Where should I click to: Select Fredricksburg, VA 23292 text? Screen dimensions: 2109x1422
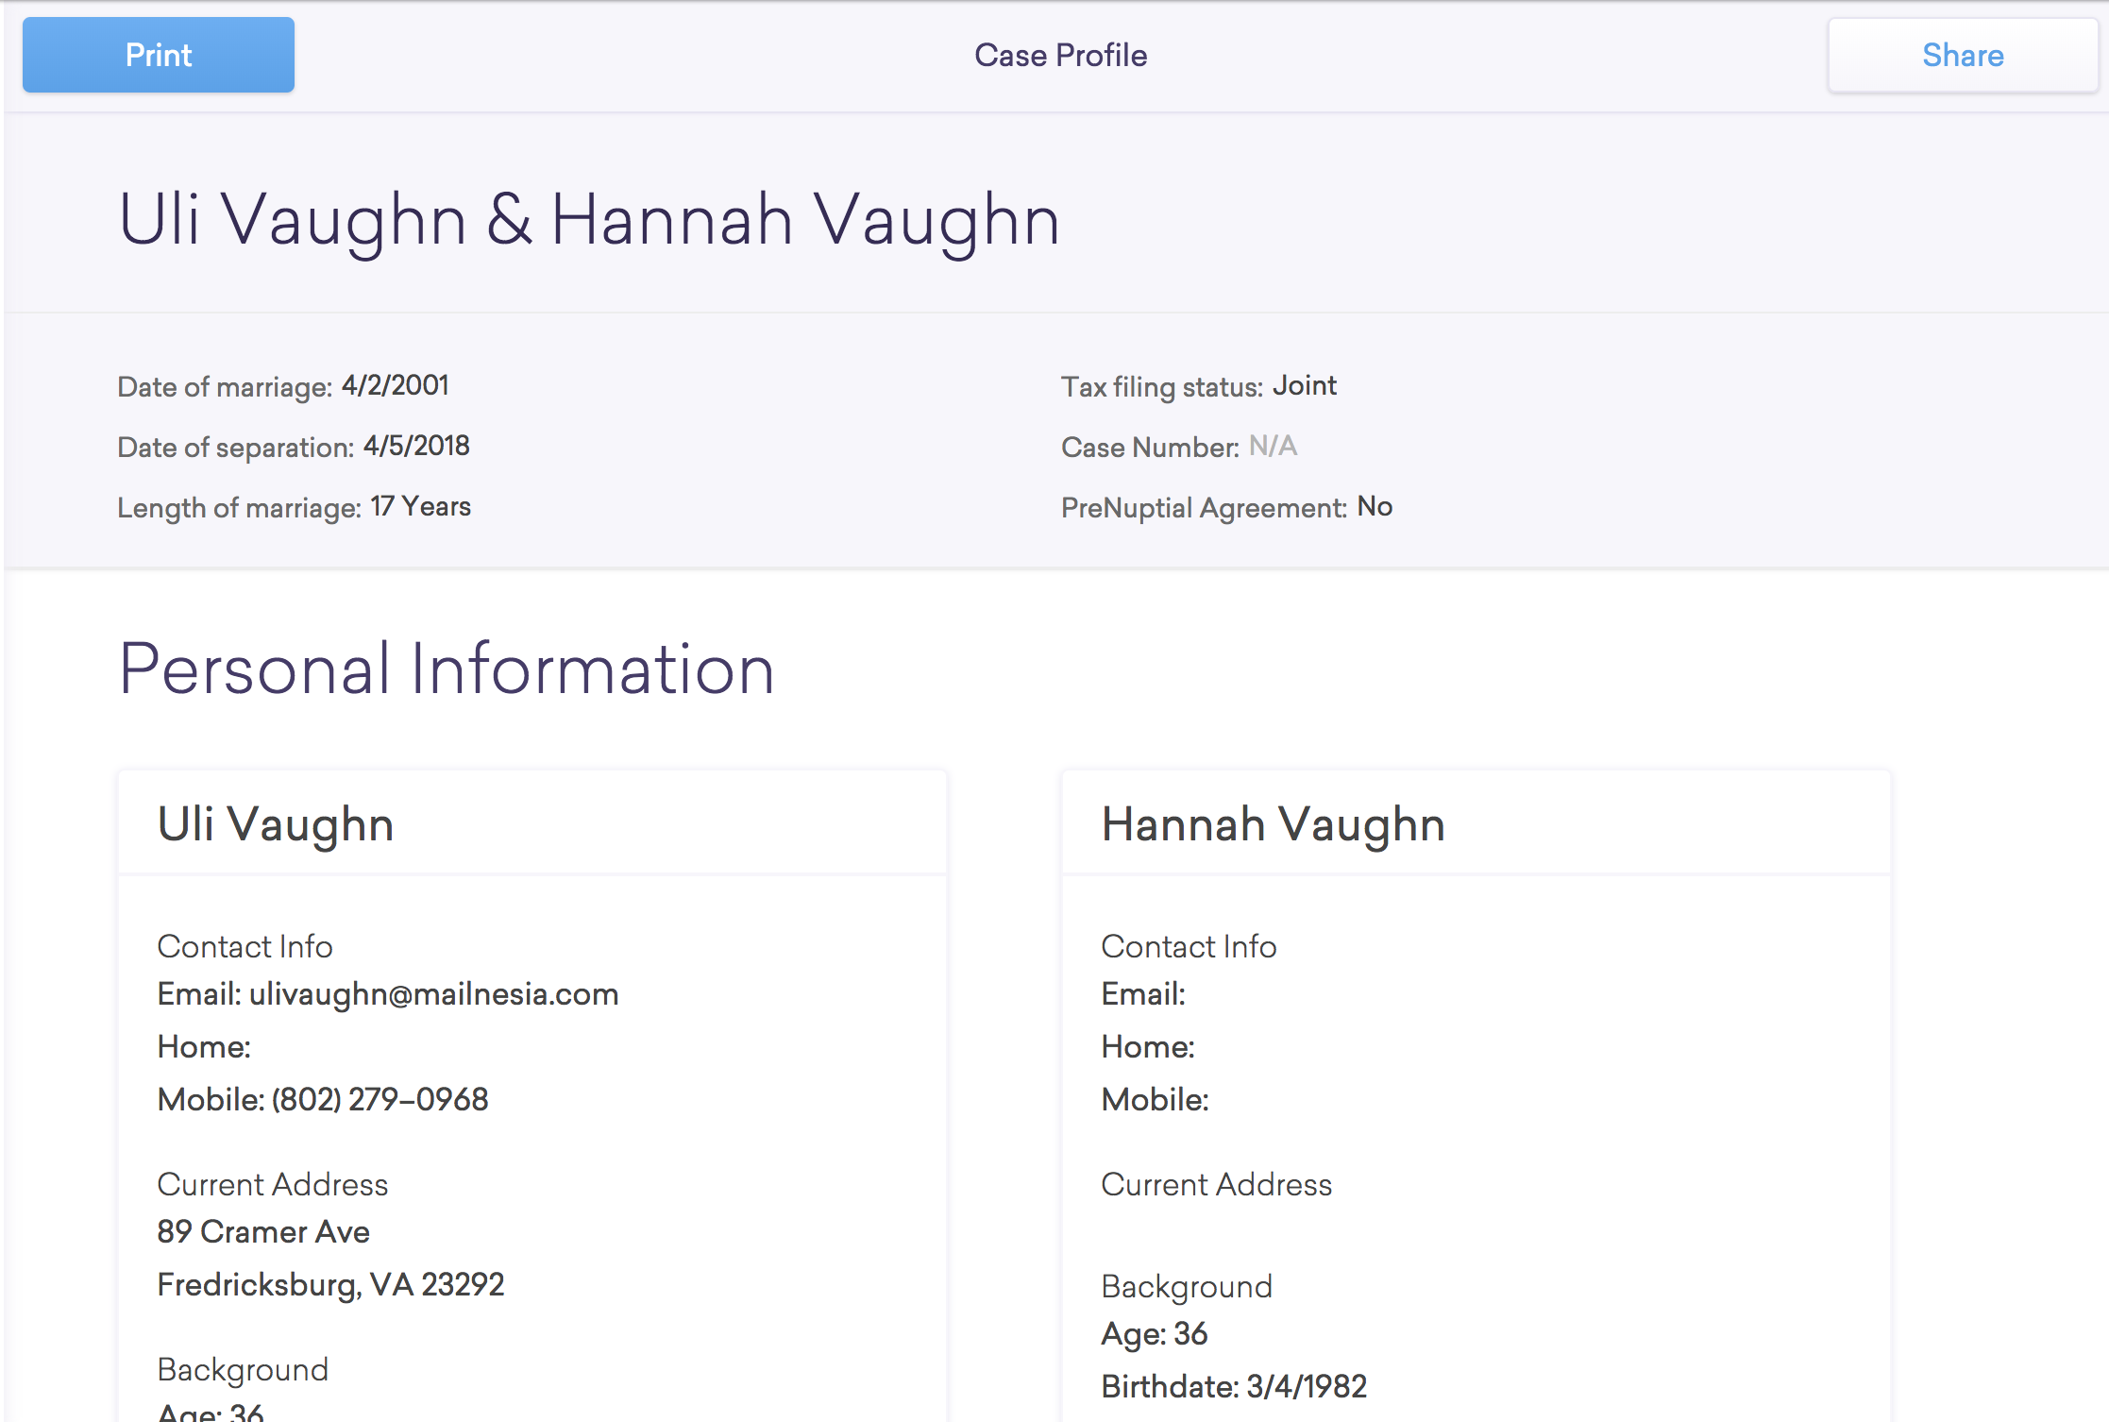tap(330, 1284)
